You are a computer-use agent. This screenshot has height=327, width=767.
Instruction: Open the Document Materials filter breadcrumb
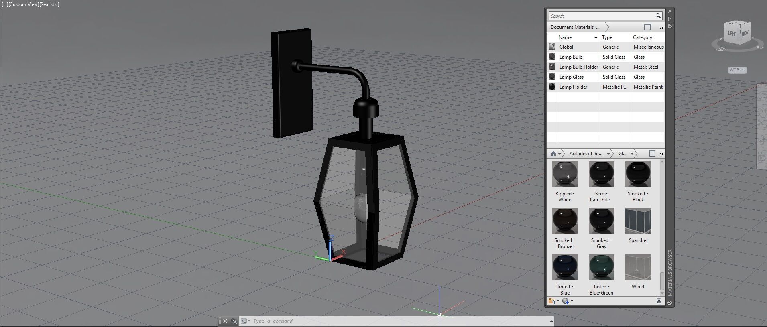[575, 27]
